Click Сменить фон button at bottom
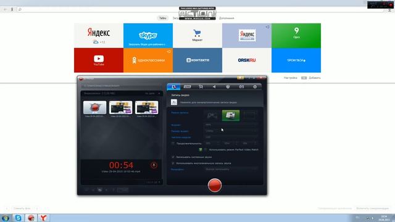Viewport: 395px width, 222px height. [22, 208]
